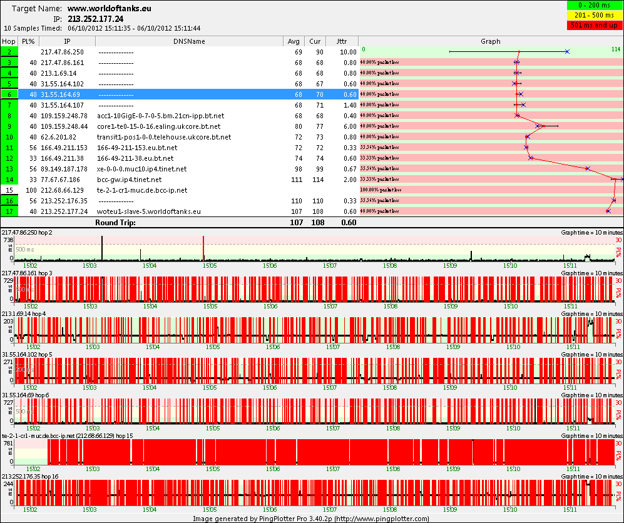The height and width of the screenshot is (523, 624).
Task: Click the red spike in hop 2 timeline
Action: click(x=203, y=248)
